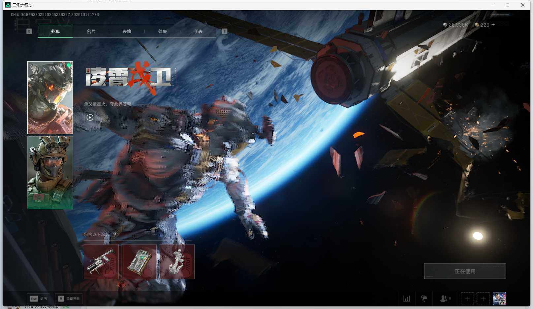533x309 pixels.
Task: Select the red armored 凌霄戍卫 skin thumbnail
Action: (50, 98)
